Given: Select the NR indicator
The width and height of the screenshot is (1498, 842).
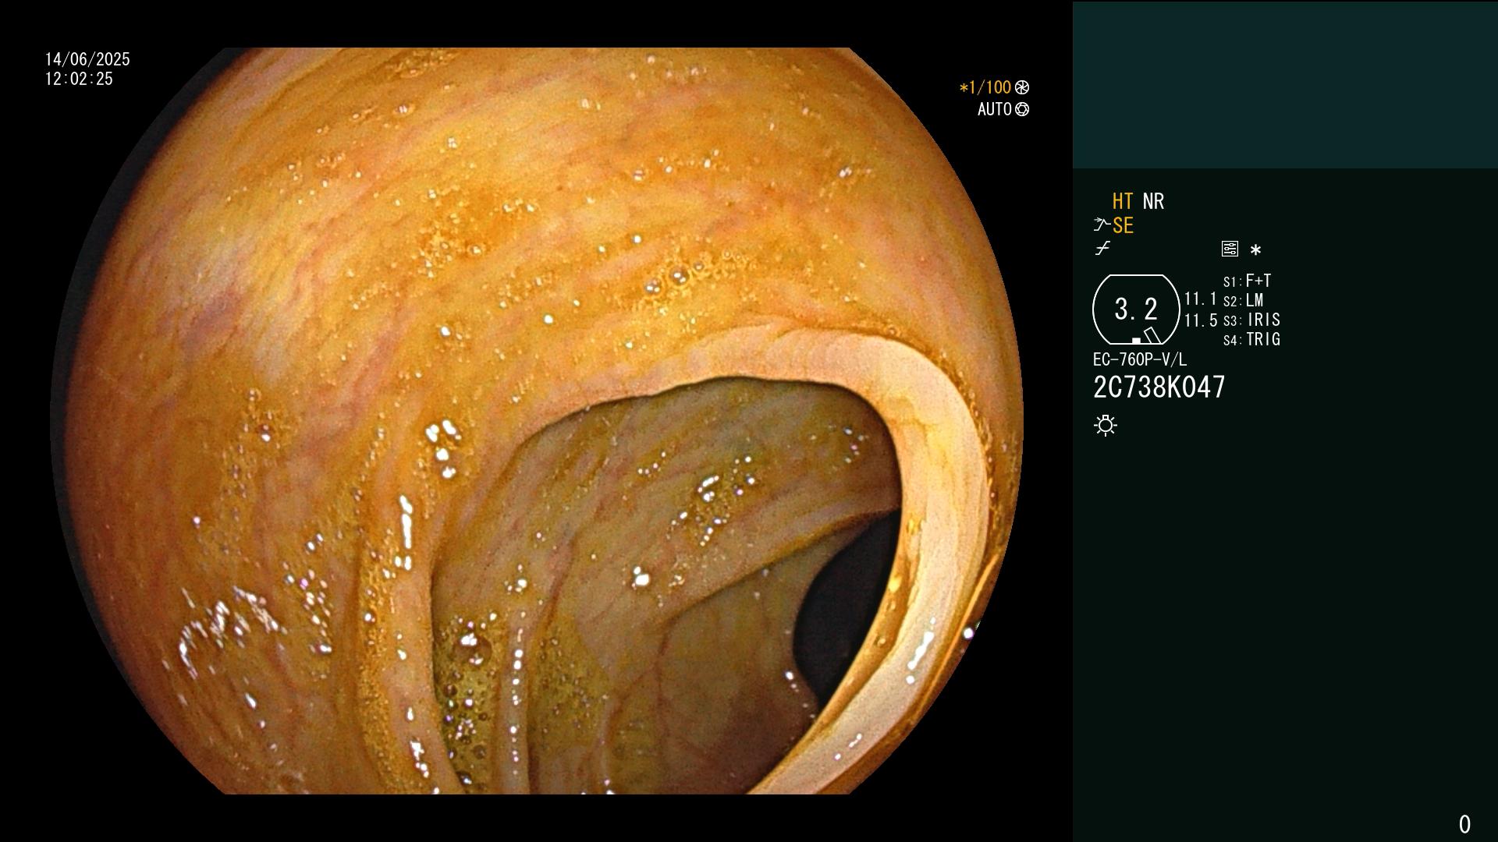Looking at the screenshot, I should click(1153, 201).
